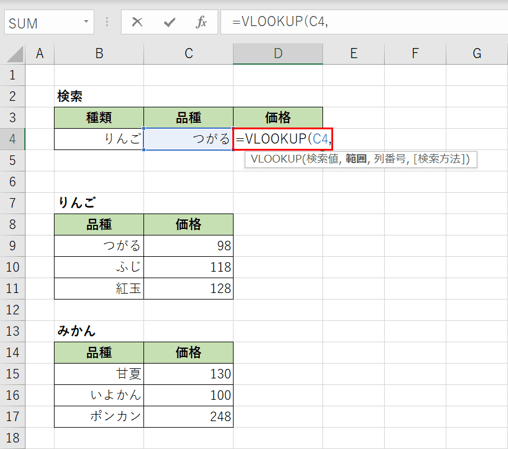Click the みかん table title

click(x=99, y=331)
